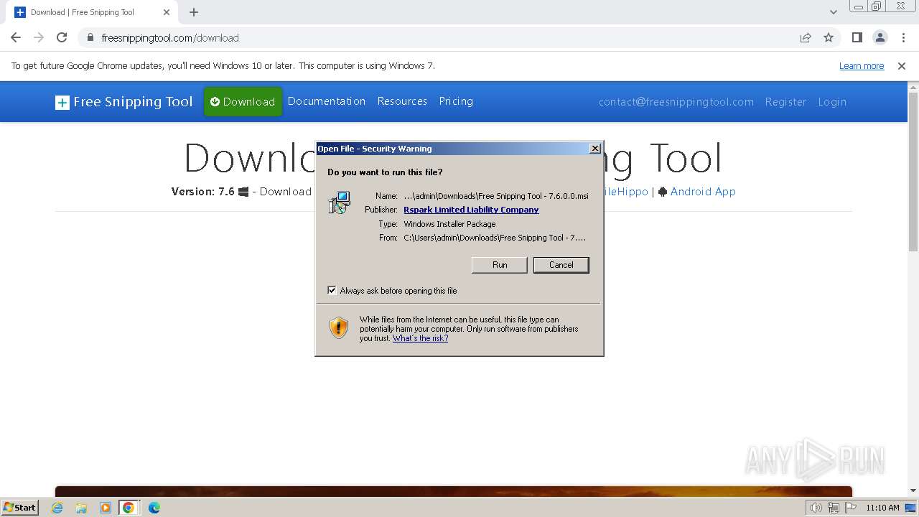
Task: Open the Login link
Action: point(832,102)
